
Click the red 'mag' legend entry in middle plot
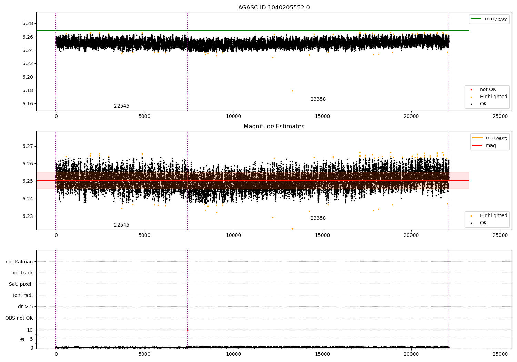484,146
